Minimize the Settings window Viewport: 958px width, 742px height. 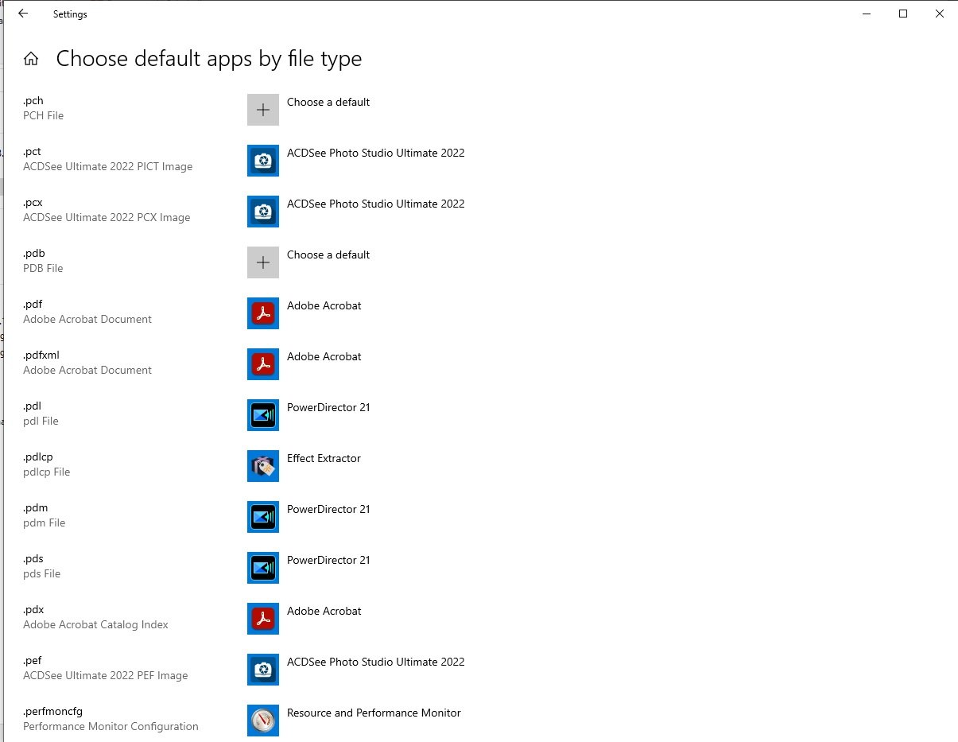[x=866, y=14]
